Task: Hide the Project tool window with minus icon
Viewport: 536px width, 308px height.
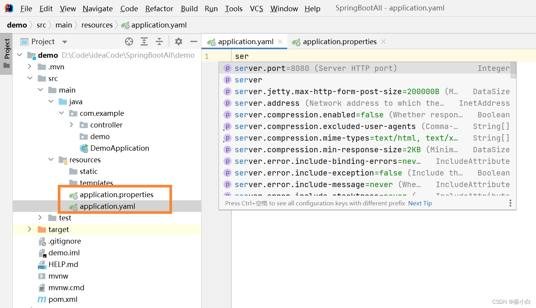Action: pos(194,41)
